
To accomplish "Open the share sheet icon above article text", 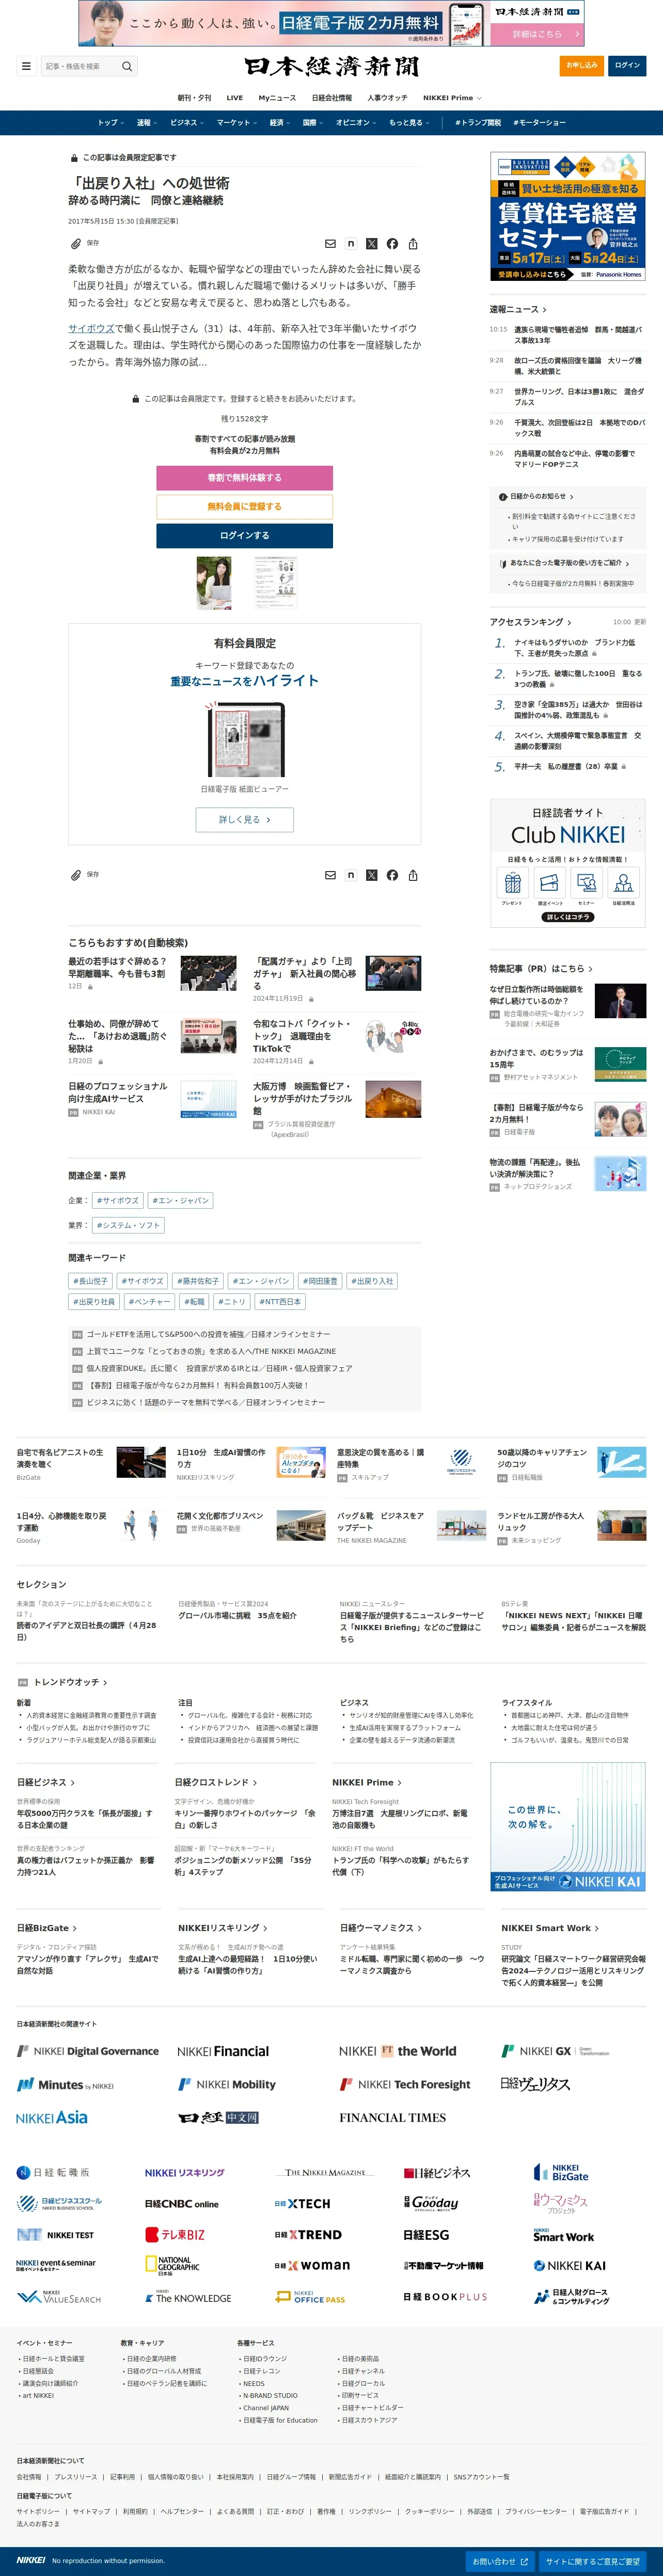I will (x=413, y=244).
